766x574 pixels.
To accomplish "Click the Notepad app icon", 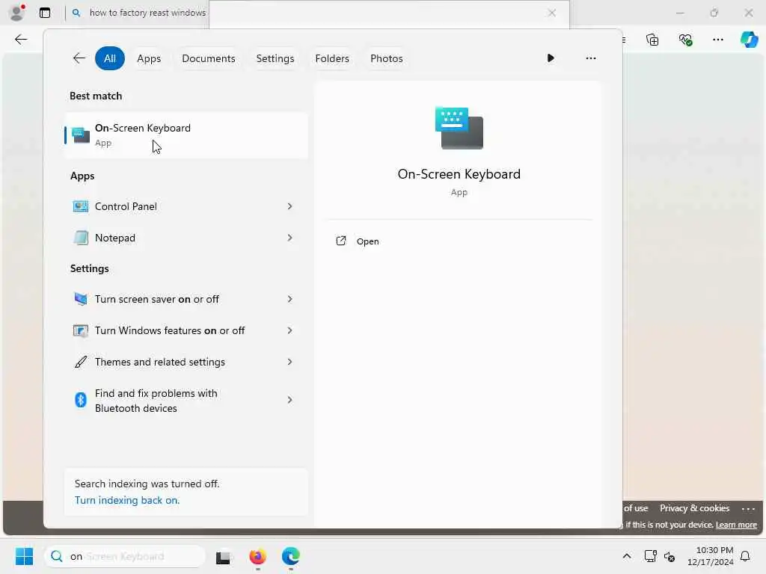I will click(x=81, y=238).
